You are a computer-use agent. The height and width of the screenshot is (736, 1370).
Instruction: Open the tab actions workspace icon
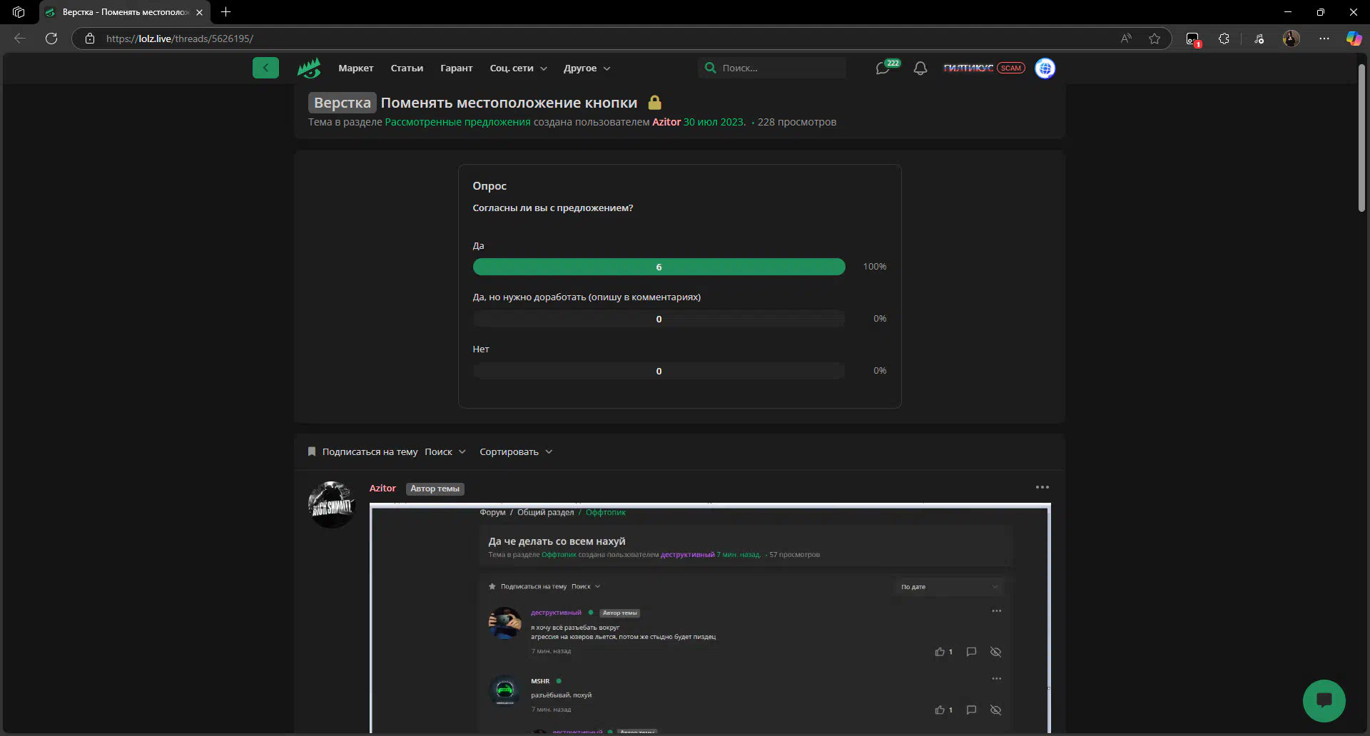19,12
